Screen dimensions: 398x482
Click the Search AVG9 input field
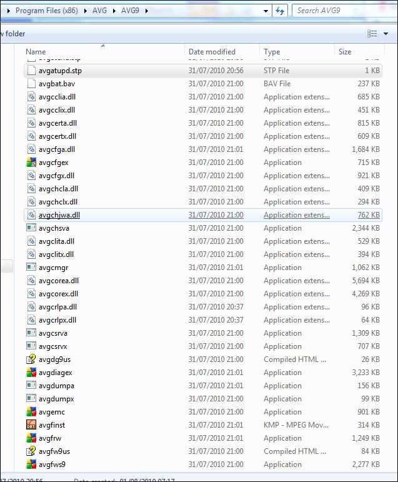pos(344,11)
